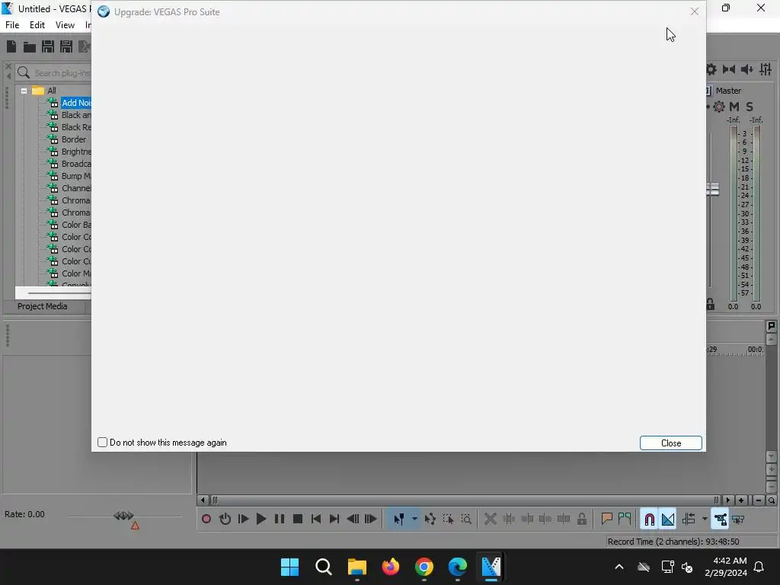
Task: Adjust the Master volume fader
Action: click(713, 189)
